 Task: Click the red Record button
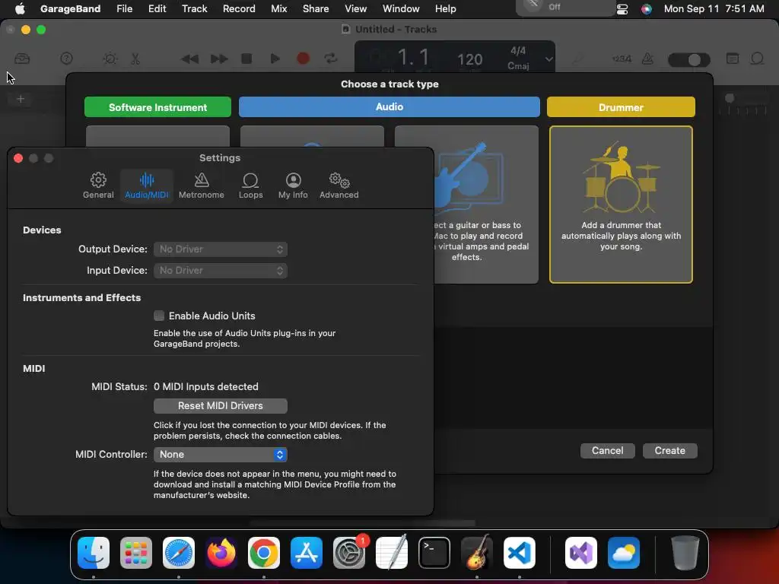303,59
